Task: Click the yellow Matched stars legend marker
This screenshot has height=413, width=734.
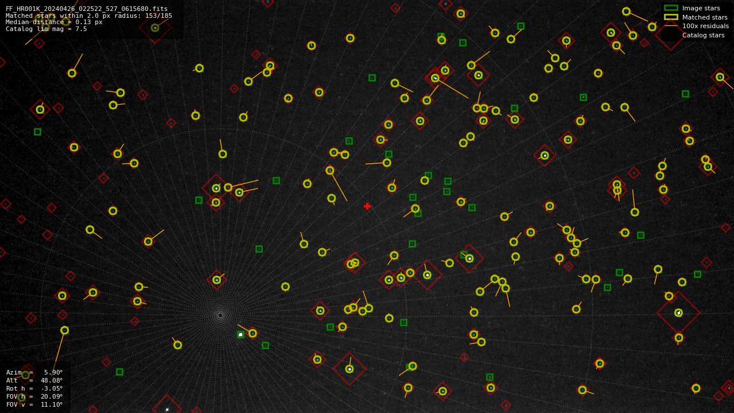Action: (x=671, y=17)
